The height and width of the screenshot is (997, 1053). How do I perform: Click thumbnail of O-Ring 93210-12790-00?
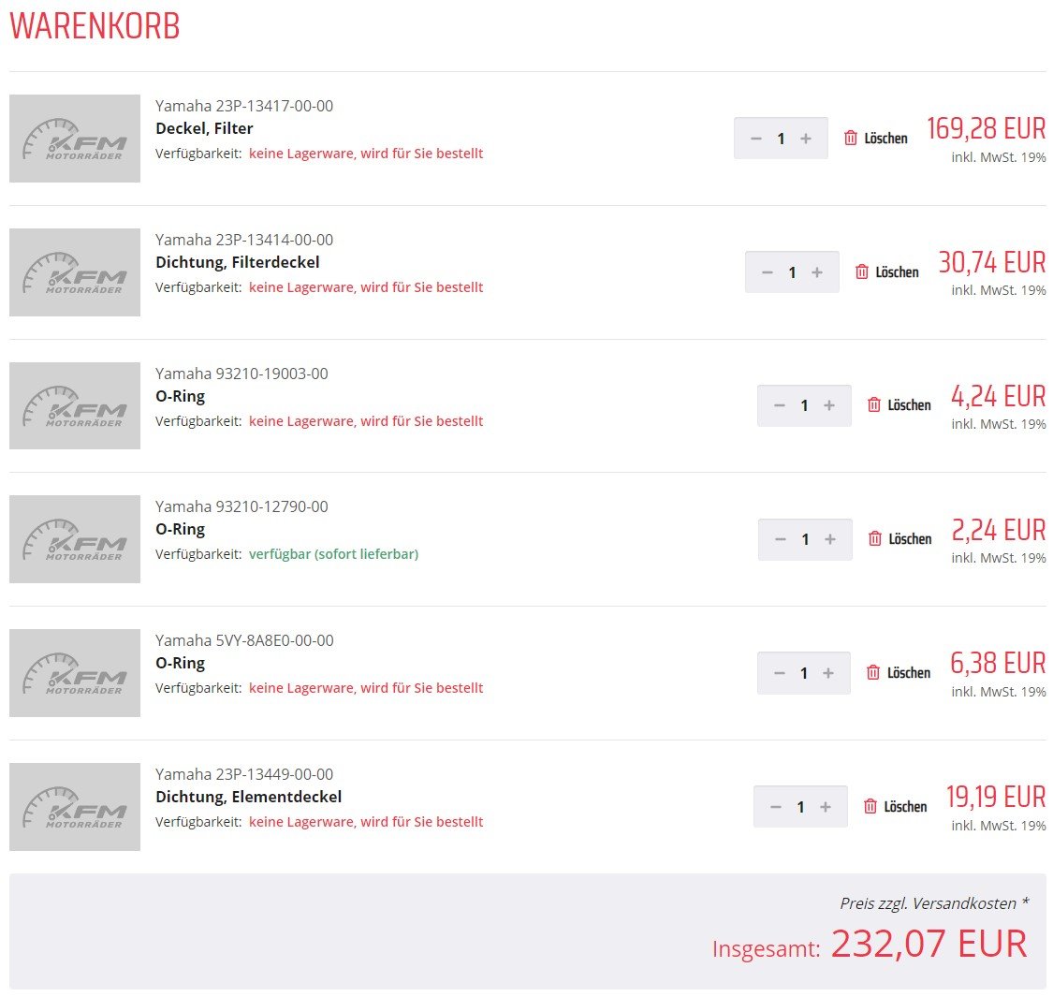[75, 539]
